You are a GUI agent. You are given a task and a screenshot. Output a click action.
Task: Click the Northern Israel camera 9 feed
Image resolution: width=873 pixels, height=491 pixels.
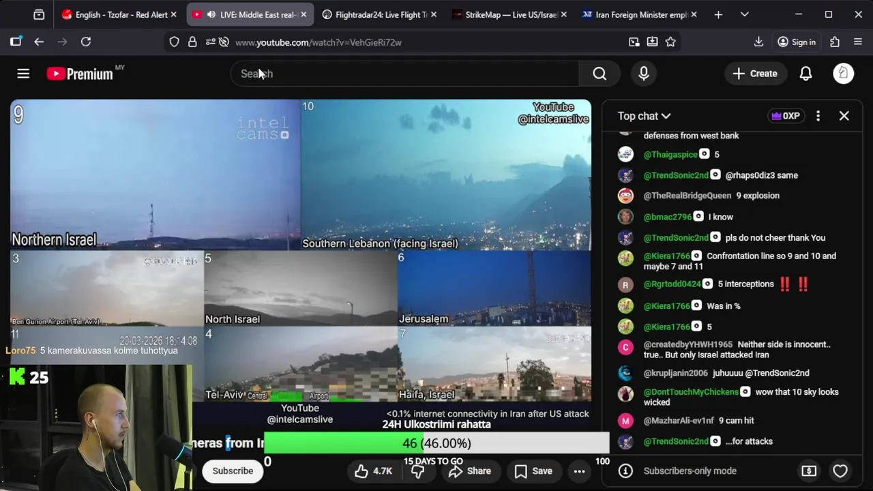pyautogui.click(x=156, y=175)
